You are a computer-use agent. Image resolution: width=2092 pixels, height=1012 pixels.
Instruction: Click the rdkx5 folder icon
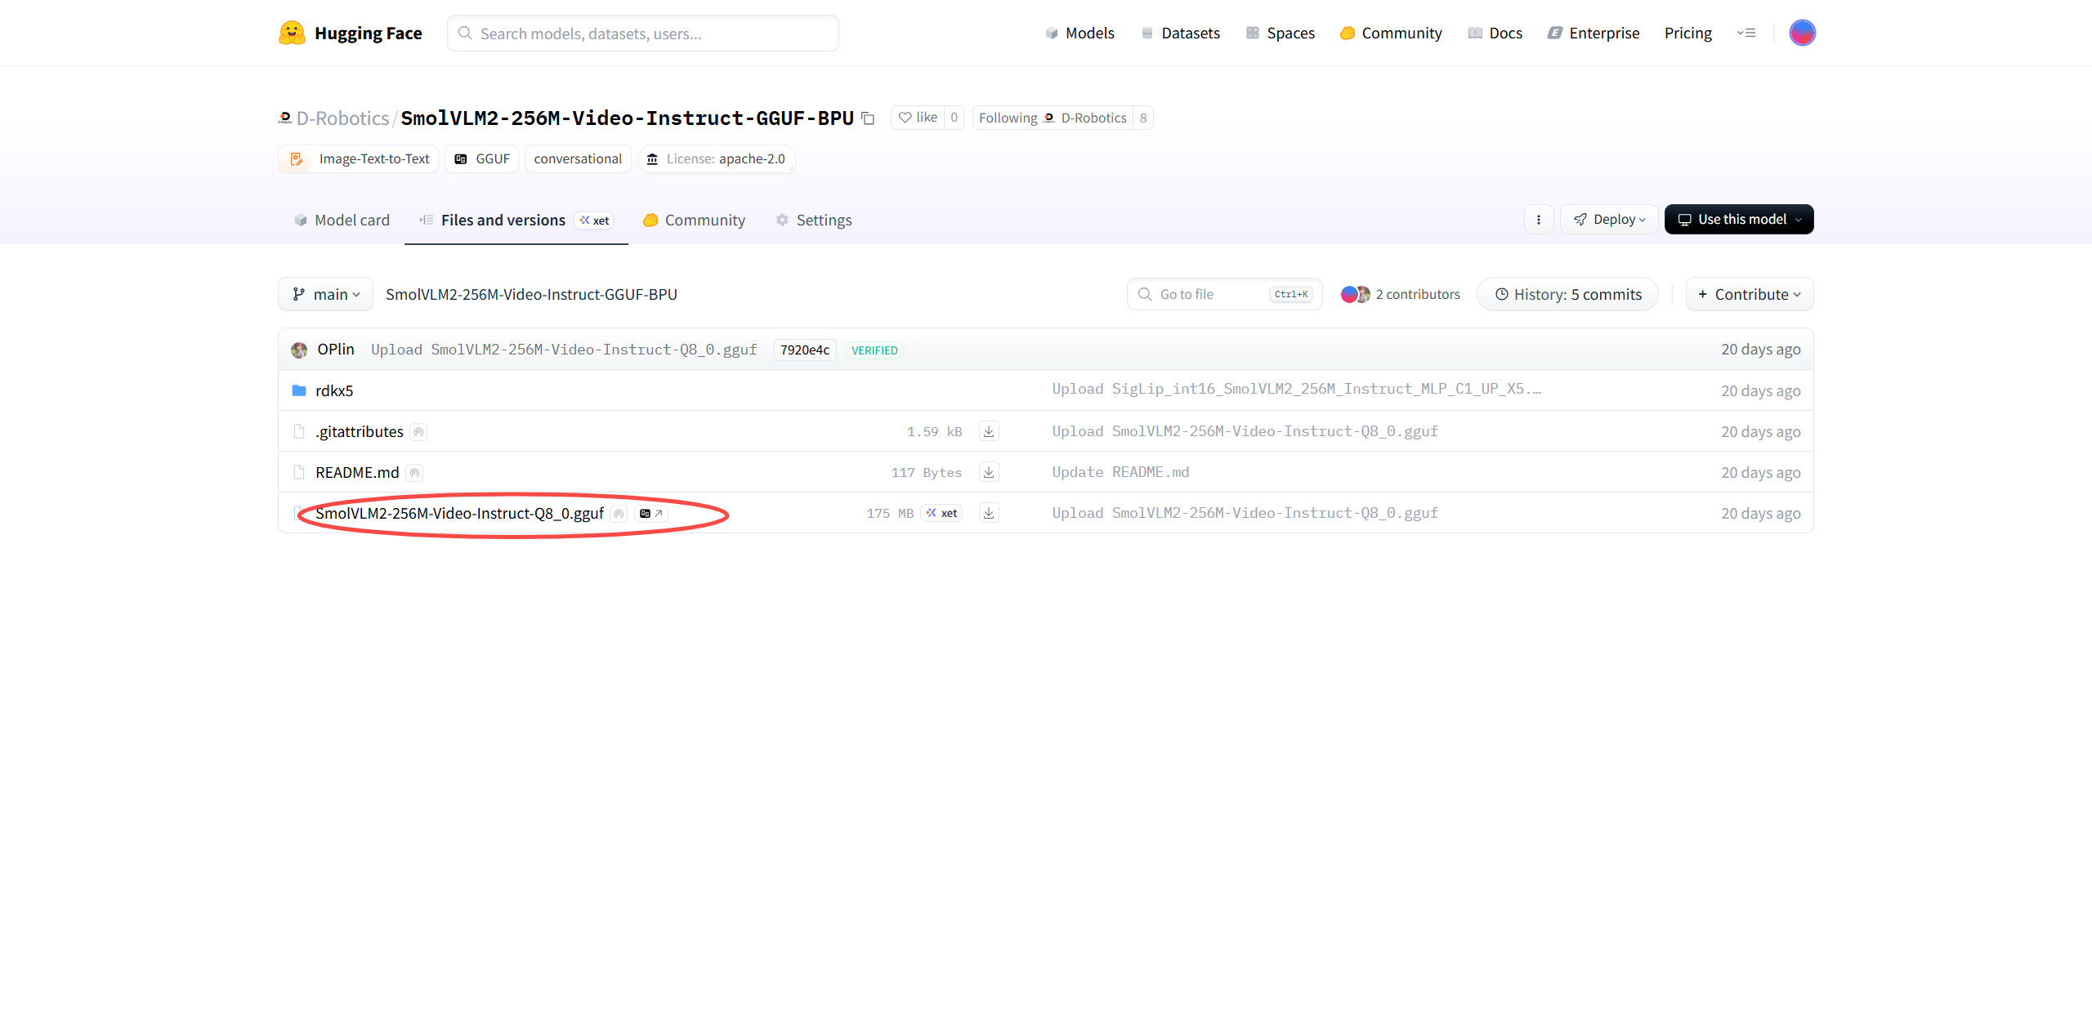coord(299,390)
